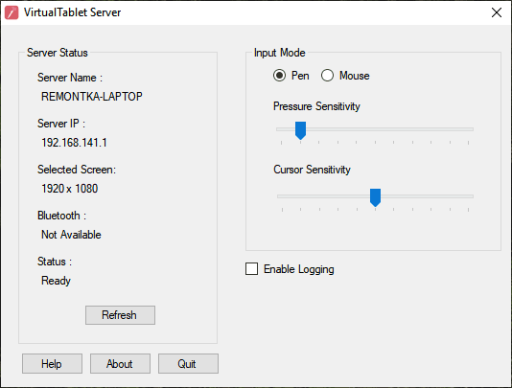The height and width of the screenshot is (388, 512).
Task: Click the Bluetooth label
Action: click(61, 216)
